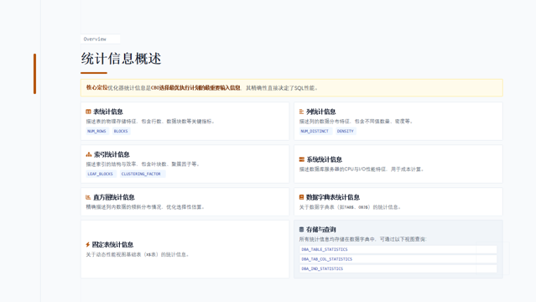The height and width of the screenshot is (302, 536).
Task: Click the hierarchy icon beside 索引统计信息
Action: [89, 154]
